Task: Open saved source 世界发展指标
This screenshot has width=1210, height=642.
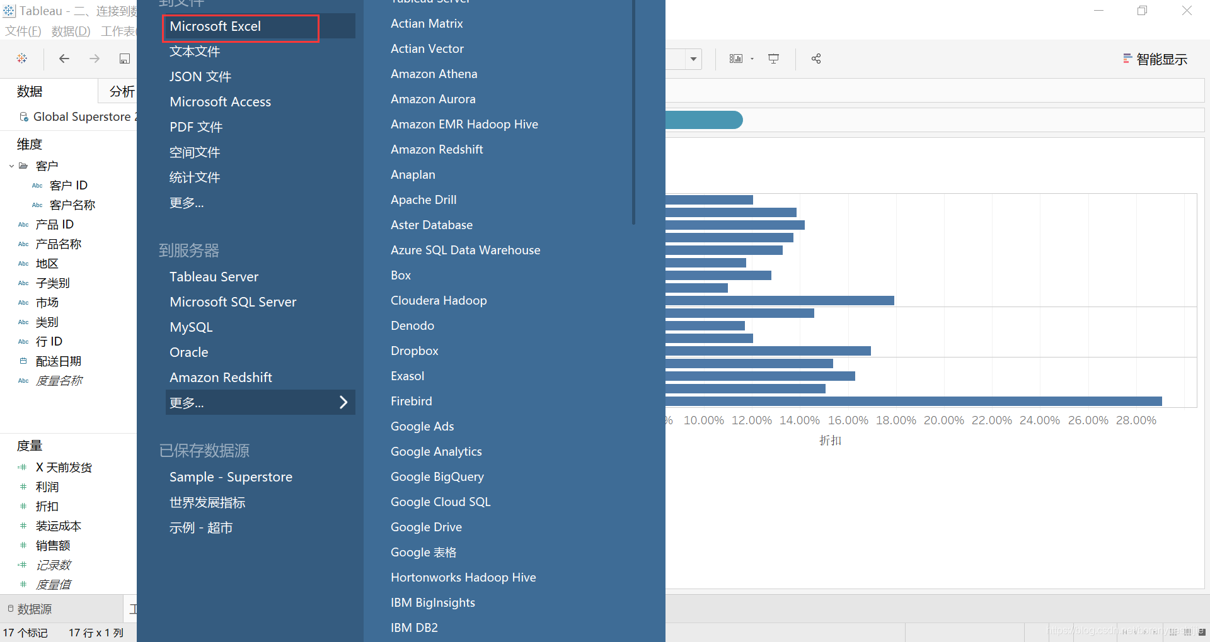Action: [x=207, y=502]
